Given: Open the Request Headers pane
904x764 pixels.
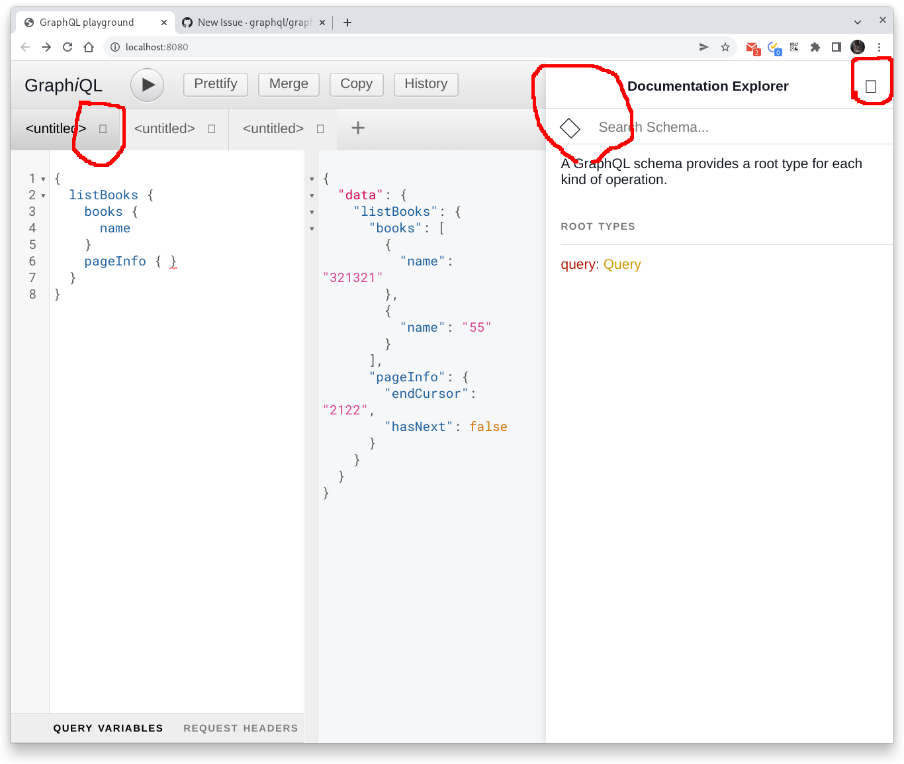Looking at the screenshot, I should [x=241, y=728].
